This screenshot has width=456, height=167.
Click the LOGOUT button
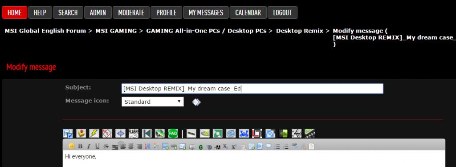pos(282,12)
